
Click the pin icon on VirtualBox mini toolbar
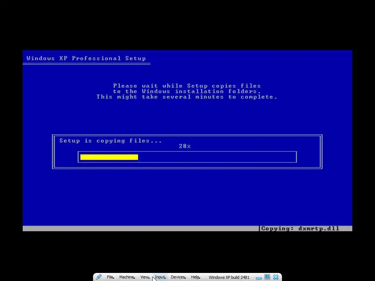click(99, 277)
